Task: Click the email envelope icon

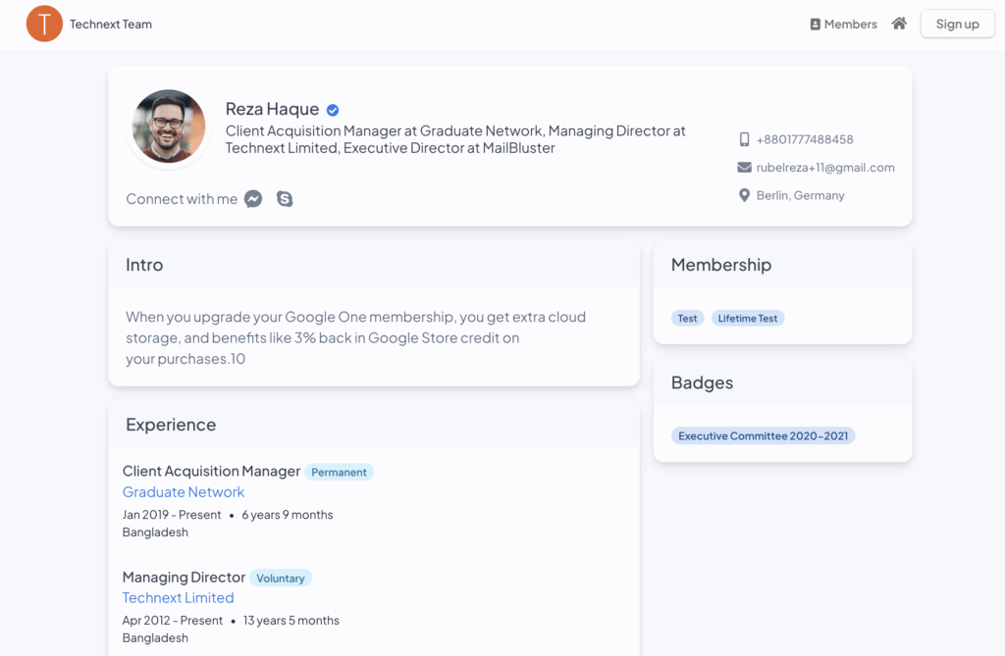Action: coord(744,168)
